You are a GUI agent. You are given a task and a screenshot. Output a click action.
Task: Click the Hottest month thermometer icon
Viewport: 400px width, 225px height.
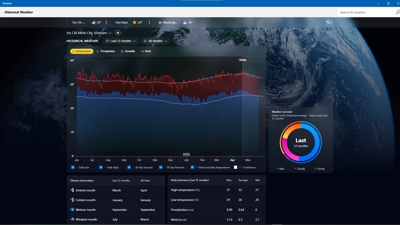72,190
